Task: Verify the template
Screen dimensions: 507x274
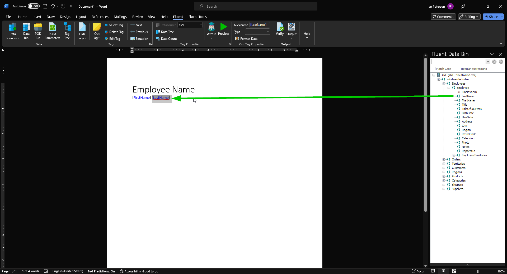Action: point(280,29)
